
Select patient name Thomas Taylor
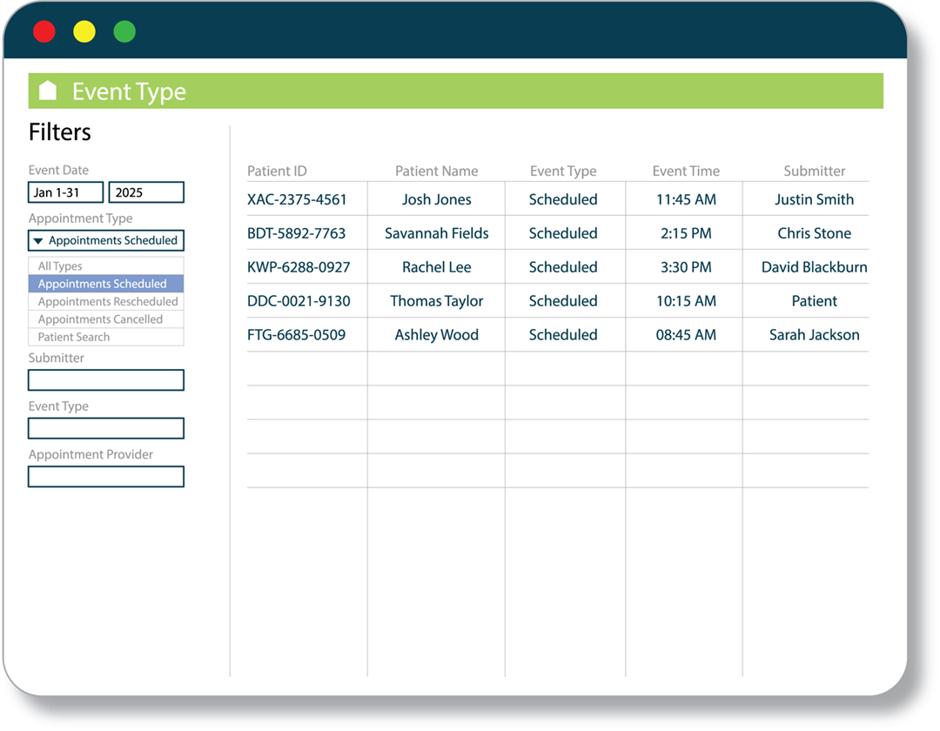click(436, 301)
